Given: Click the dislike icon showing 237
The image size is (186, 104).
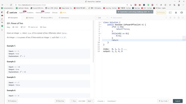Looking at the screenshot, I should [22, 27].
